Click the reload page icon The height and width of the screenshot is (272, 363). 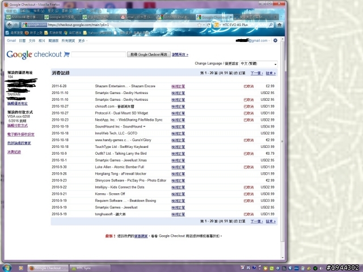[209, 25]
